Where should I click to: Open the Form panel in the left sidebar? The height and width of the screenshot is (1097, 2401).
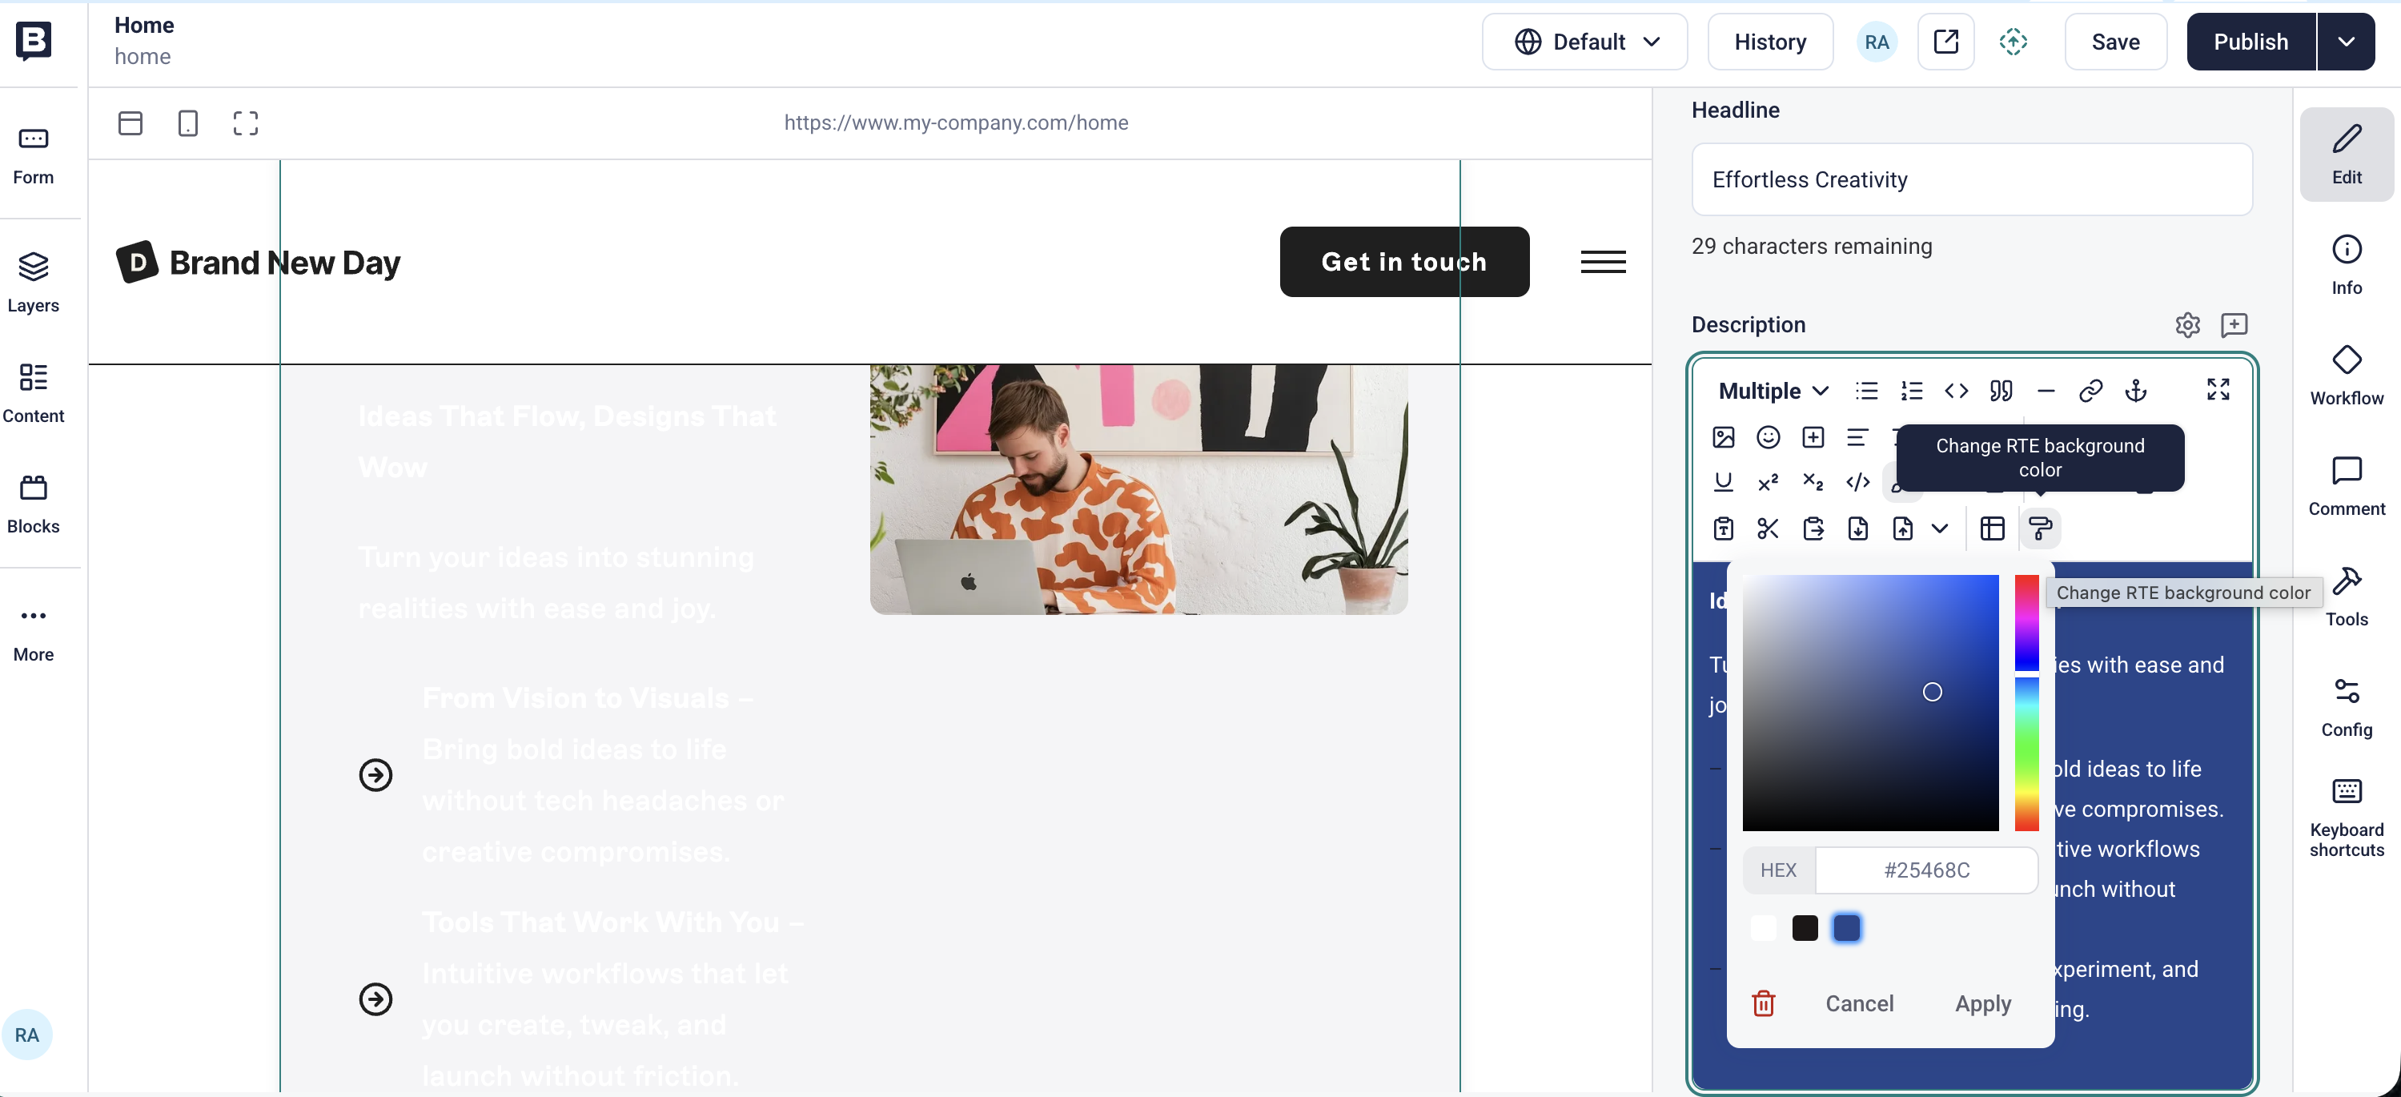tap(34, 157)
